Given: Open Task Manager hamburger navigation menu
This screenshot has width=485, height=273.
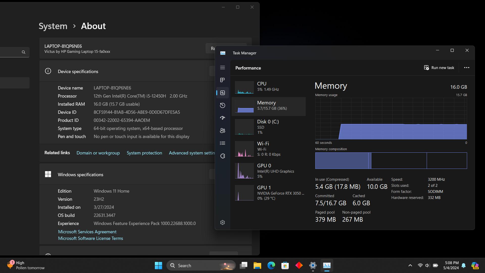Looking at the screenshot, I should click(222, 67).
